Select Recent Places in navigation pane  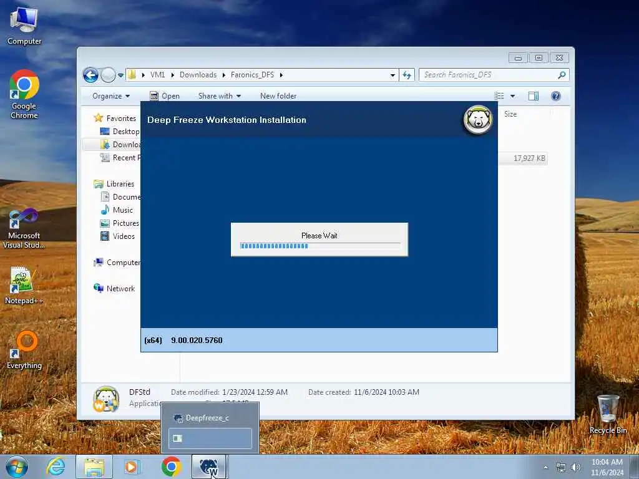(120, 158)
